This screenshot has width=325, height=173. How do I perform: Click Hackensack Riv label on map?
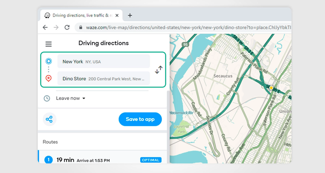(x=181, y=113)
